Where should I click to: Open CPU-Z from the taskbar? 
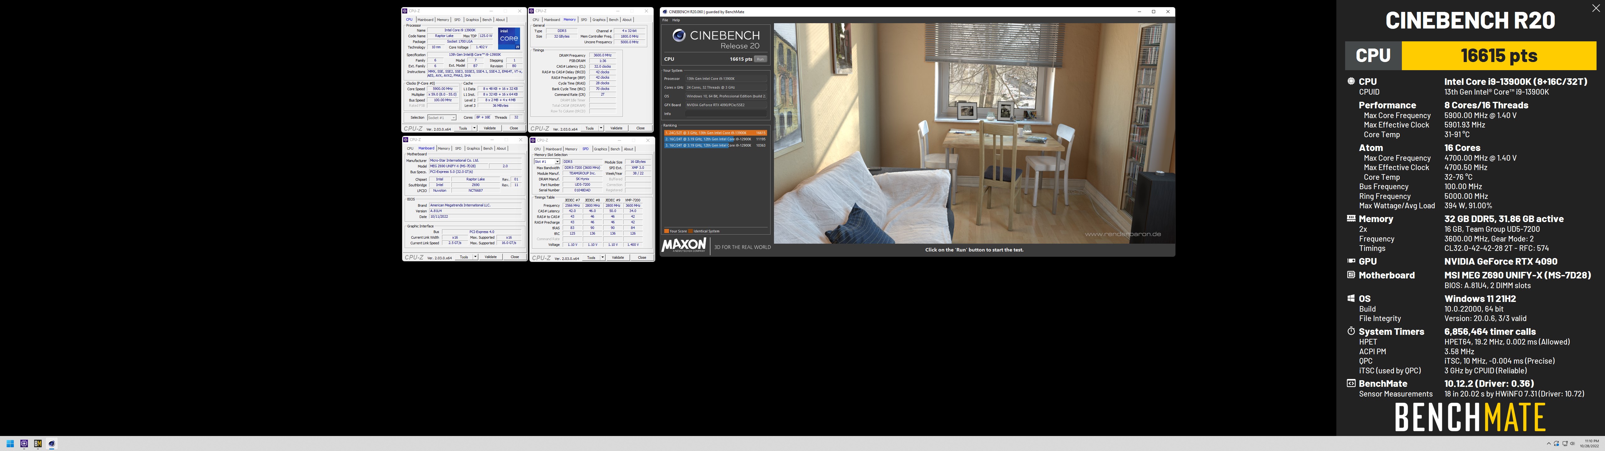click(x=24, y=444)
